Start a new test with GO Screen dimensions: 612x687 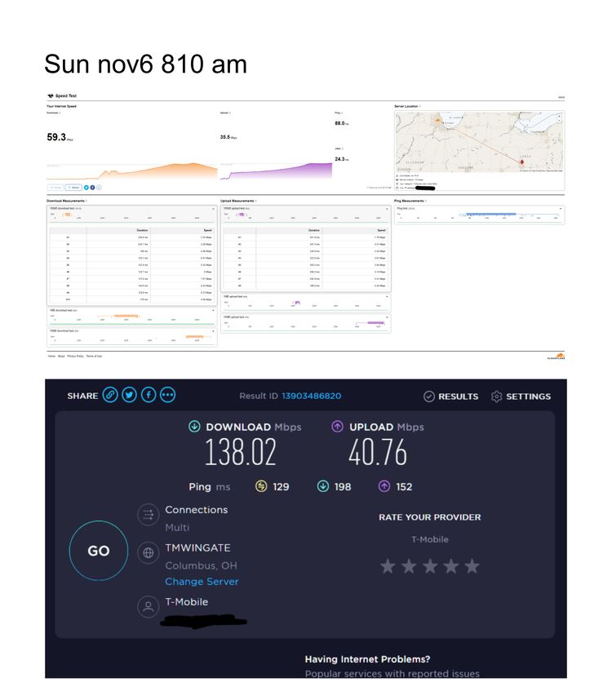coord(99,550)
